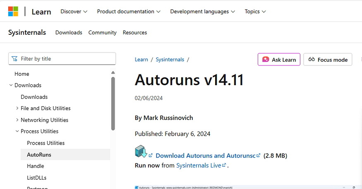Click the sidebar scrollbar thumb
362x189 pixels.
(x=113, y=104)
